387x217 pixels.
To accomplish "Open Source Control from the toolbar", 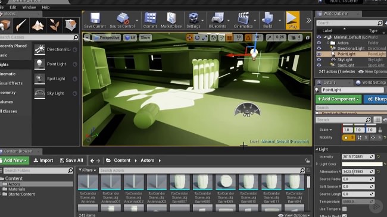I will coord(122,20).
